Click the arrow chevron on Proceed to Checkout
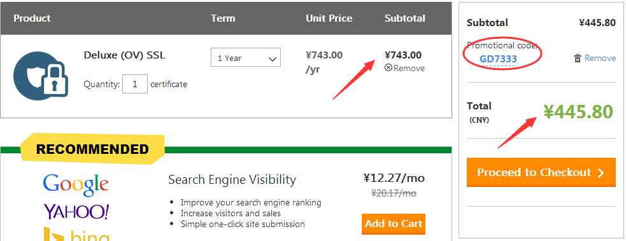 601,172
